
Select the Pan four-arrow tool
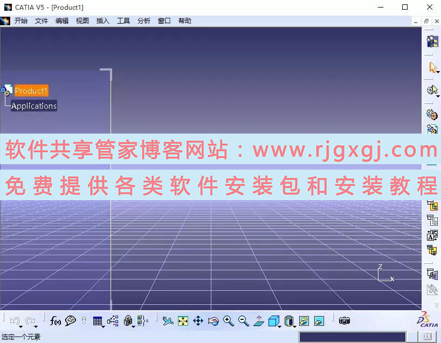(x=198, y=321)
